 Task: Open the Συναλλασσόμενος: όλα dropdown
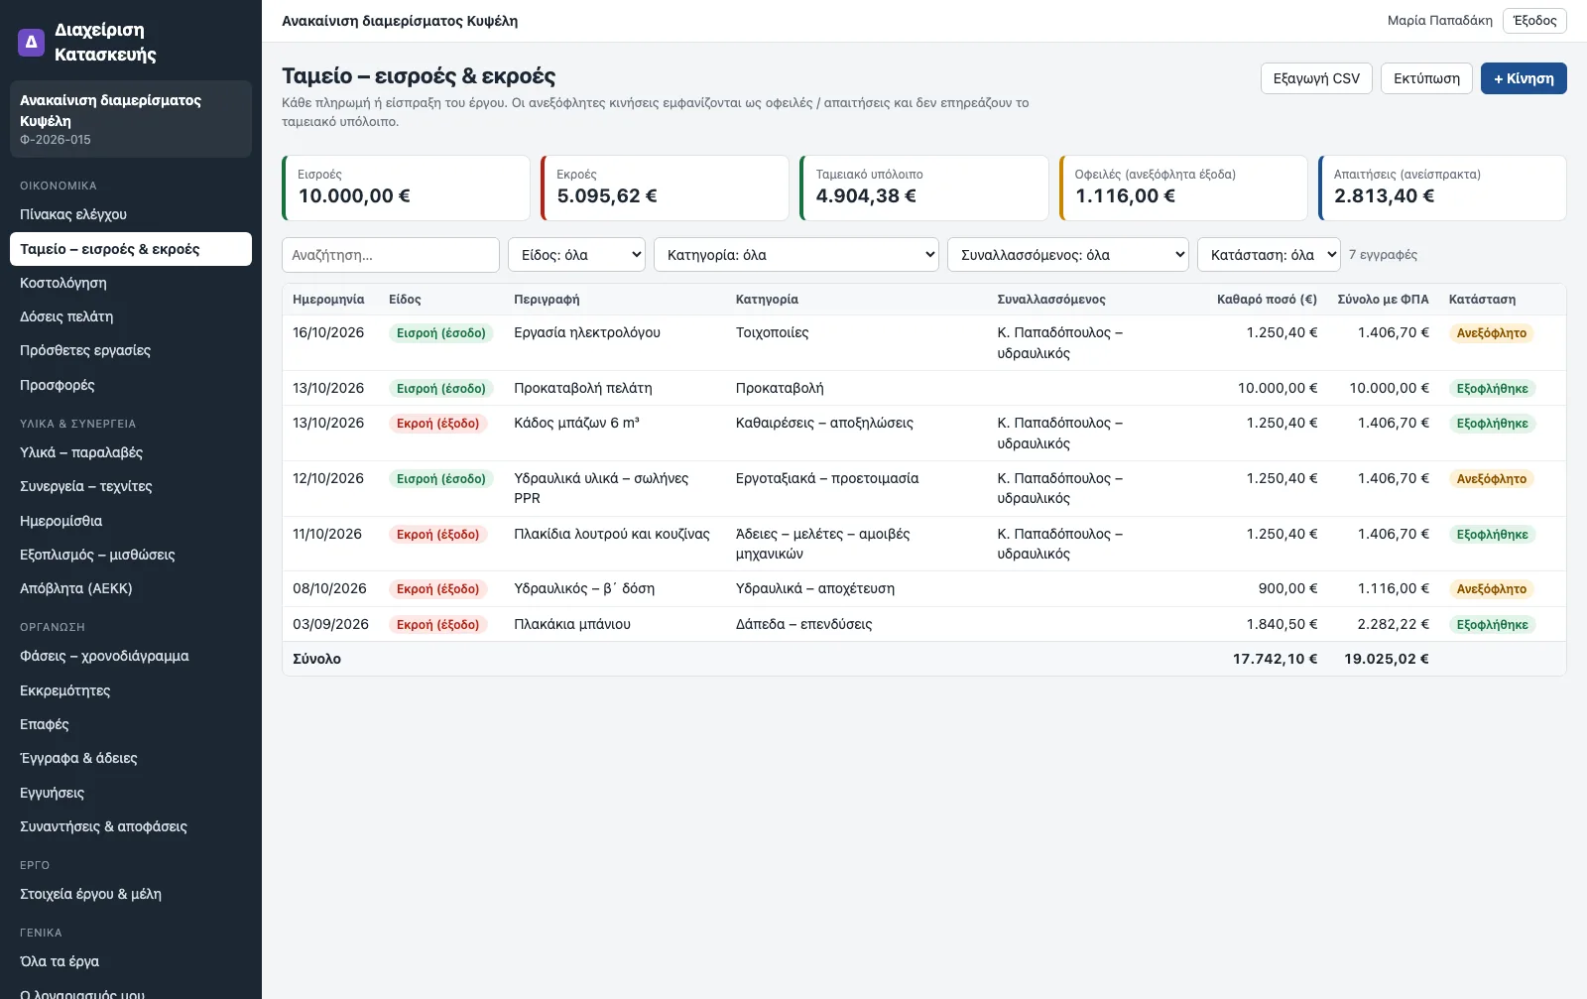(x=1068, y=255)
